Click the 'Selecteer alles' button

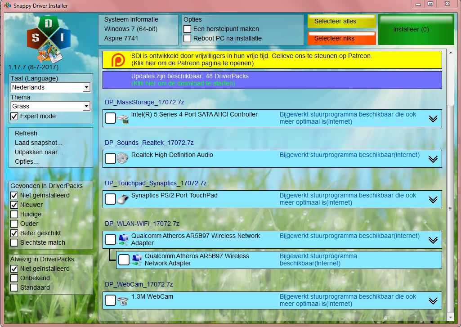click(342, 21)
